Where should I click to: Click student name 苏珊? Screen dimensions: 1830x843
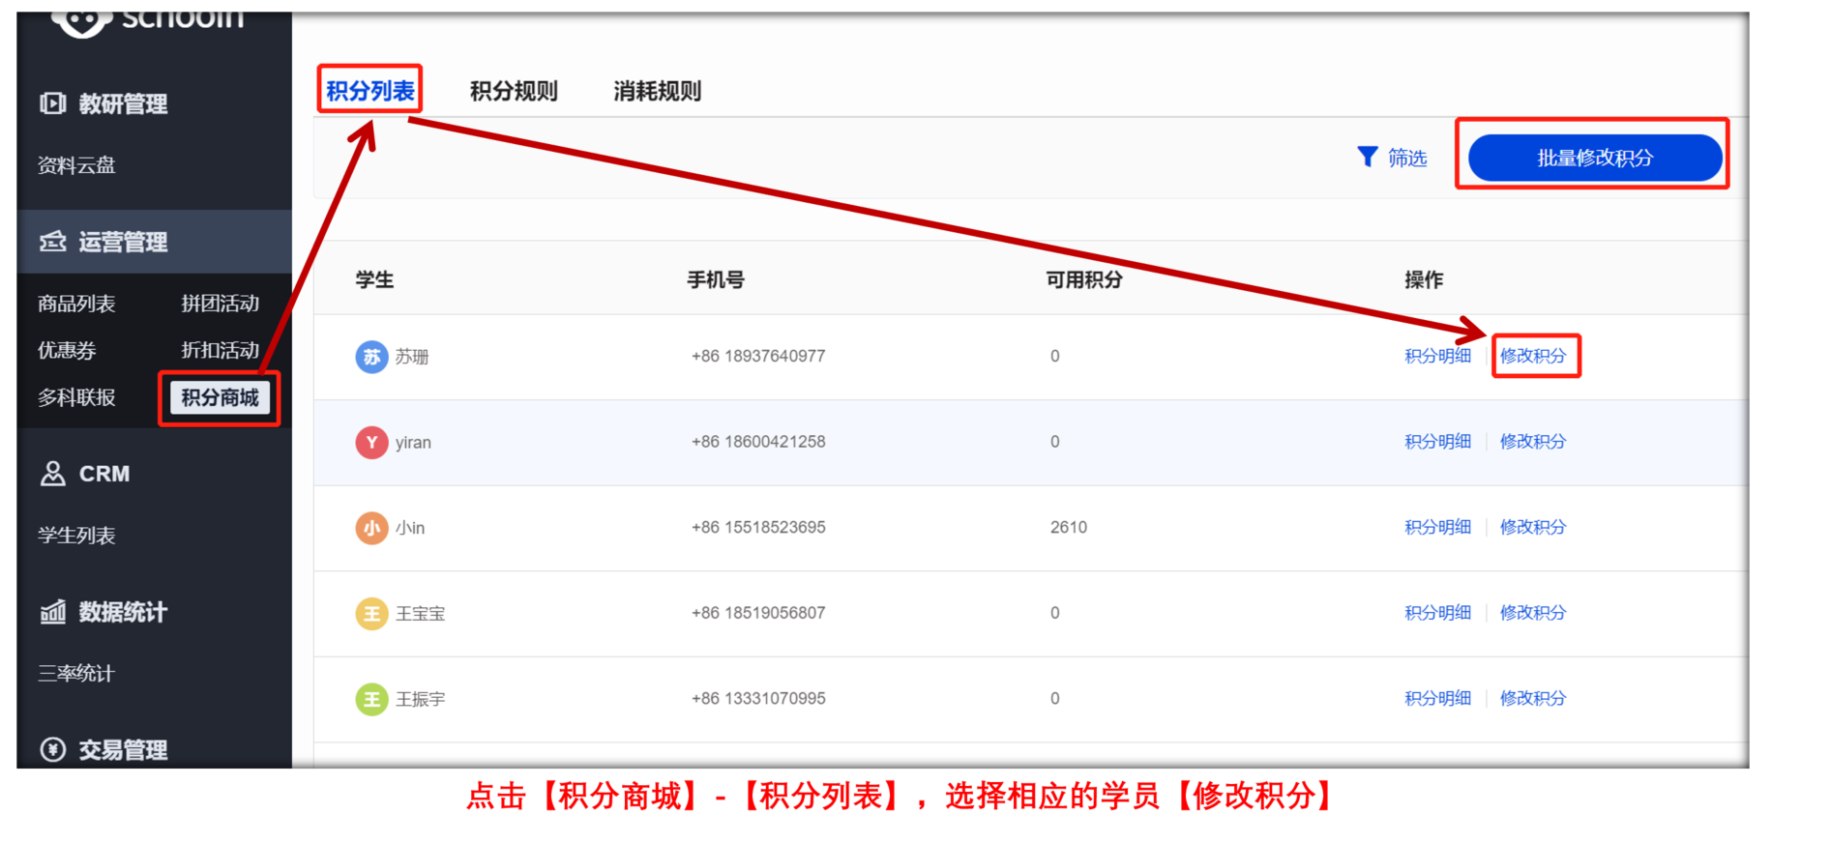click(x=412, y=357)
